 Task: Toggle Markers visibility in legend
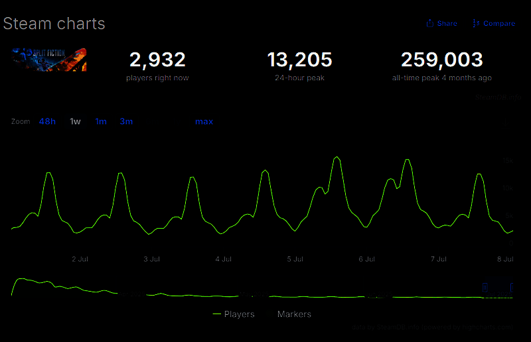(x=294, y=314)
